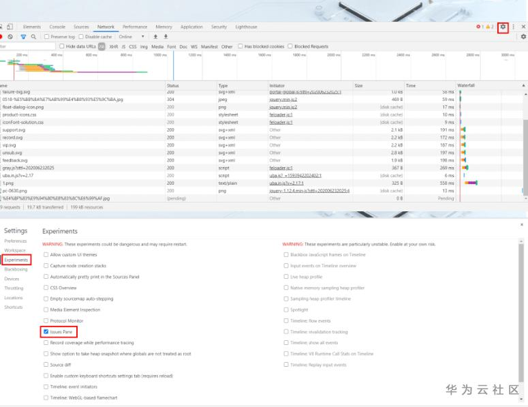
Task: Open Preferences in Settings sidebar
Action: coord(16,241)
